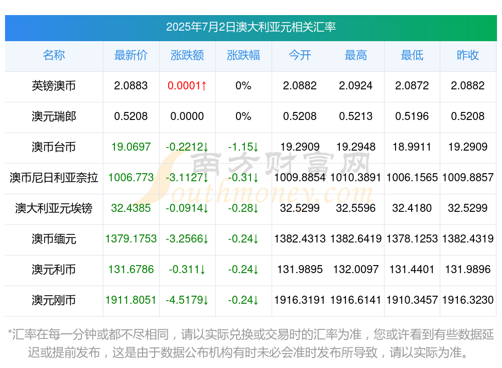The width and height of the screenshot is (502, 368).
Task: Click open value 1382.4313
Action: coord(300,238)
